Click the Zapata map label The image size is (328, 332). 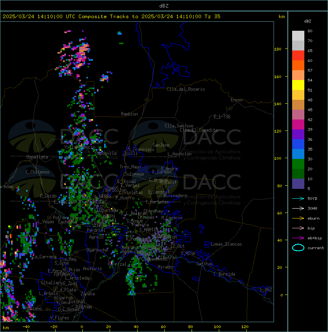(88, 294)
